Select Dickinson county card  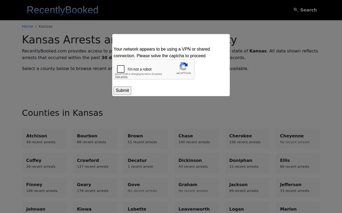[196, 163]
